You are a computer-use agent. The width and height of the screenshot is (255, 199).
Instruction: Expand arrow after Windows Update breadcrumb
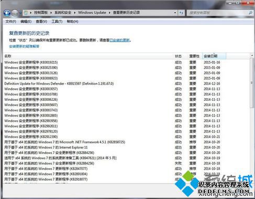point(109,13)
